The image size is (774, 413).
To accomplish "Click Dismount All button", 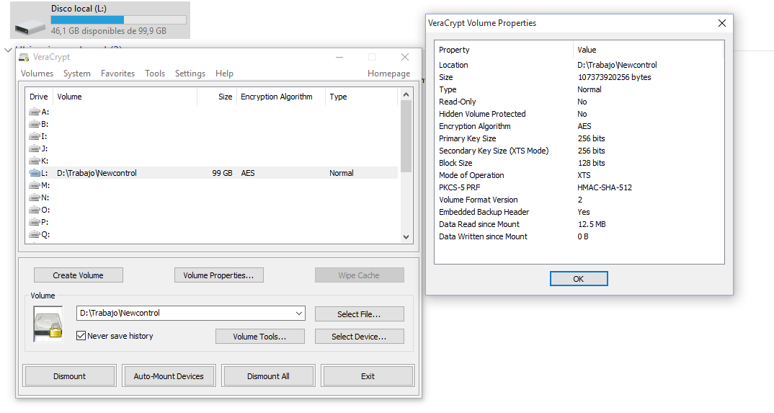I will (268, 376).
